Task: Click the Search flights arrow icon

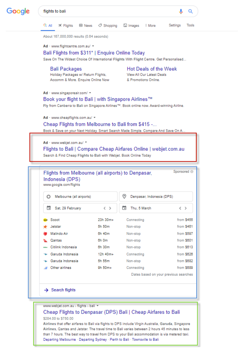Action: tap(46, 290)
